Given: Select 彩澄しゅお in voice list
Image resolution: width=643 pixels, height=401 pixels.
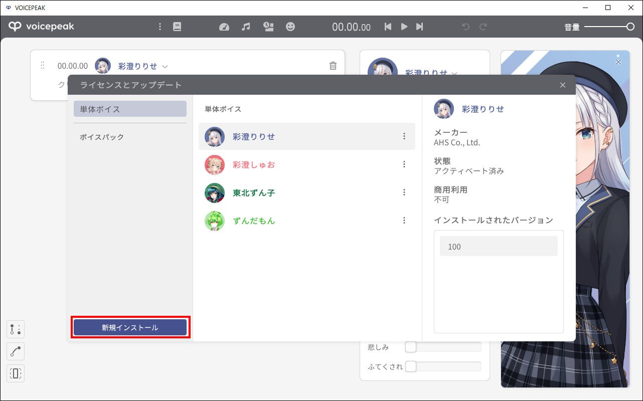Looking at the screenshot, I should tap(307, 164).
